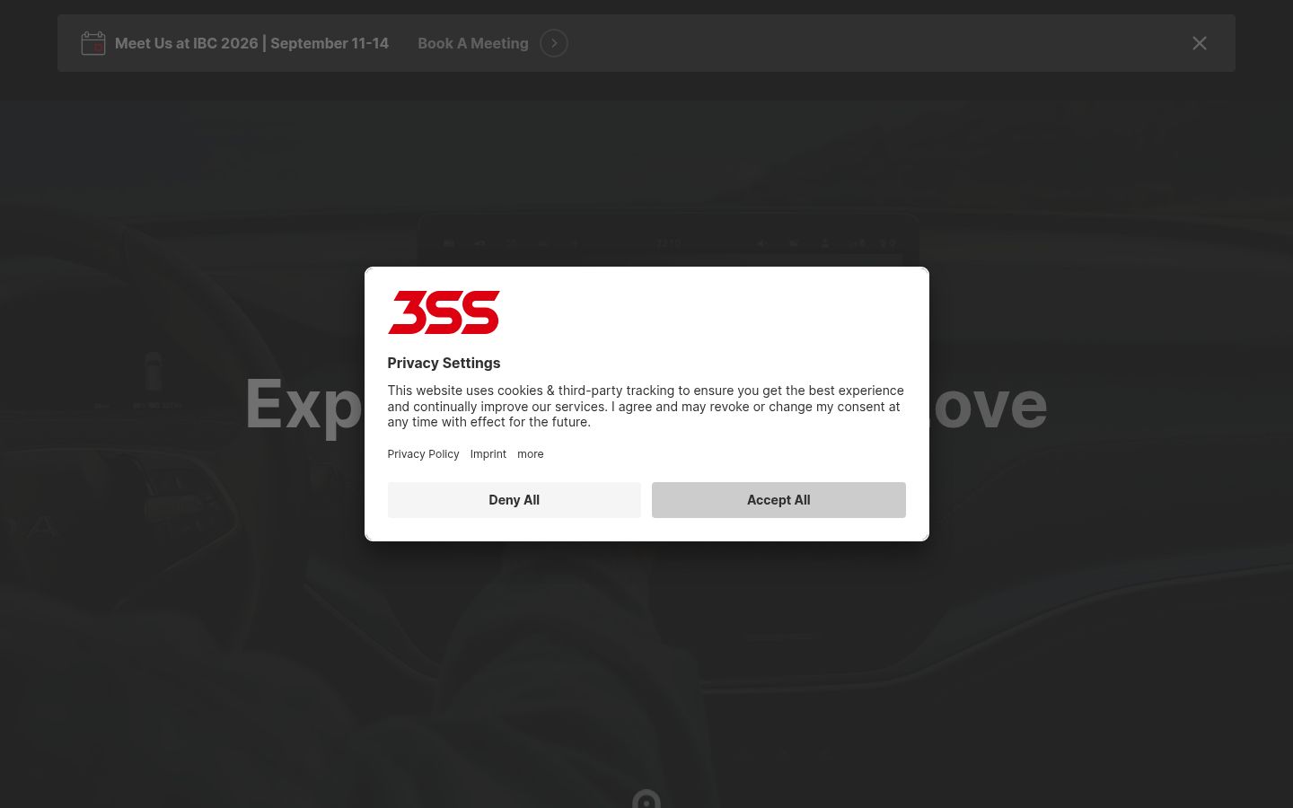
Task: Open the Imprint link
Action: click(488, 454)
